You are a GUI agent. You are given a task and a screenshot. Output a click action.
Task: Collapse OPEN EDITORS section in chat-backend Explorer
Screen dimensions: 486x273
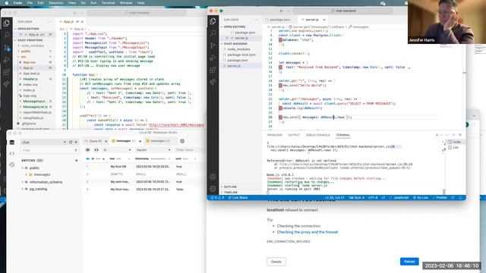(x=235, y=27)
